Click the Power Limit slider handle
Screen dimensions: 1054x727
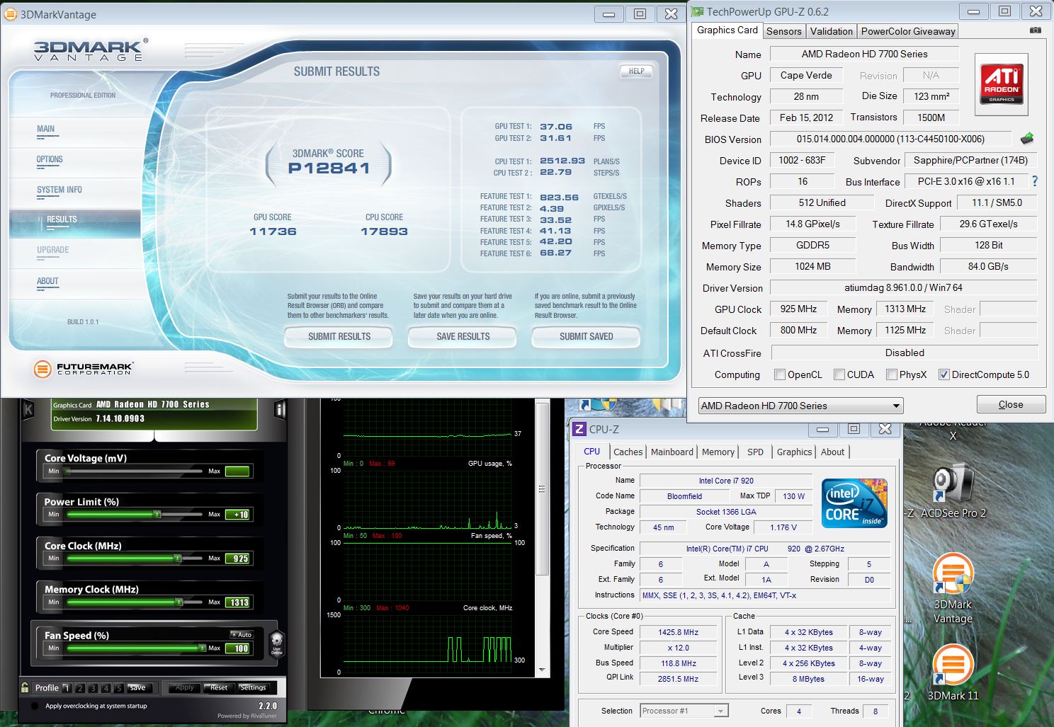(x=157, y=515)
